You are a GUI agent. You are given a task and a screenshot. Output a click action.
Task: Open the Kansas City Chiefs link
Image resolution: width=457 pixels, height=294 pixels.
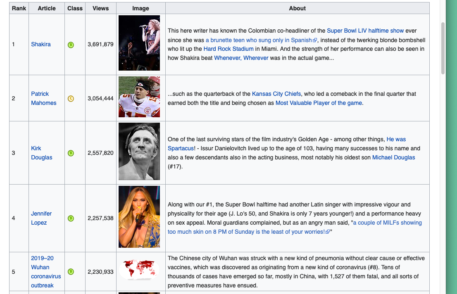276,94
